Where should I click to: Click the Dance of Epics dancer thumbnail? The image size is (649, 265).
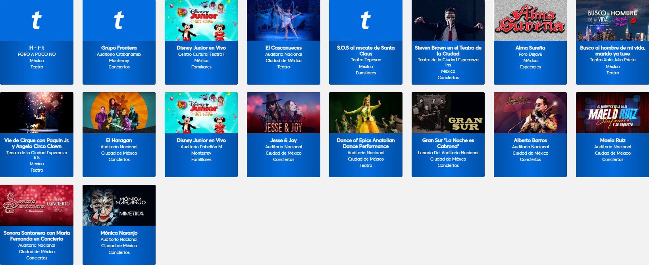click(x=366, y=113)
